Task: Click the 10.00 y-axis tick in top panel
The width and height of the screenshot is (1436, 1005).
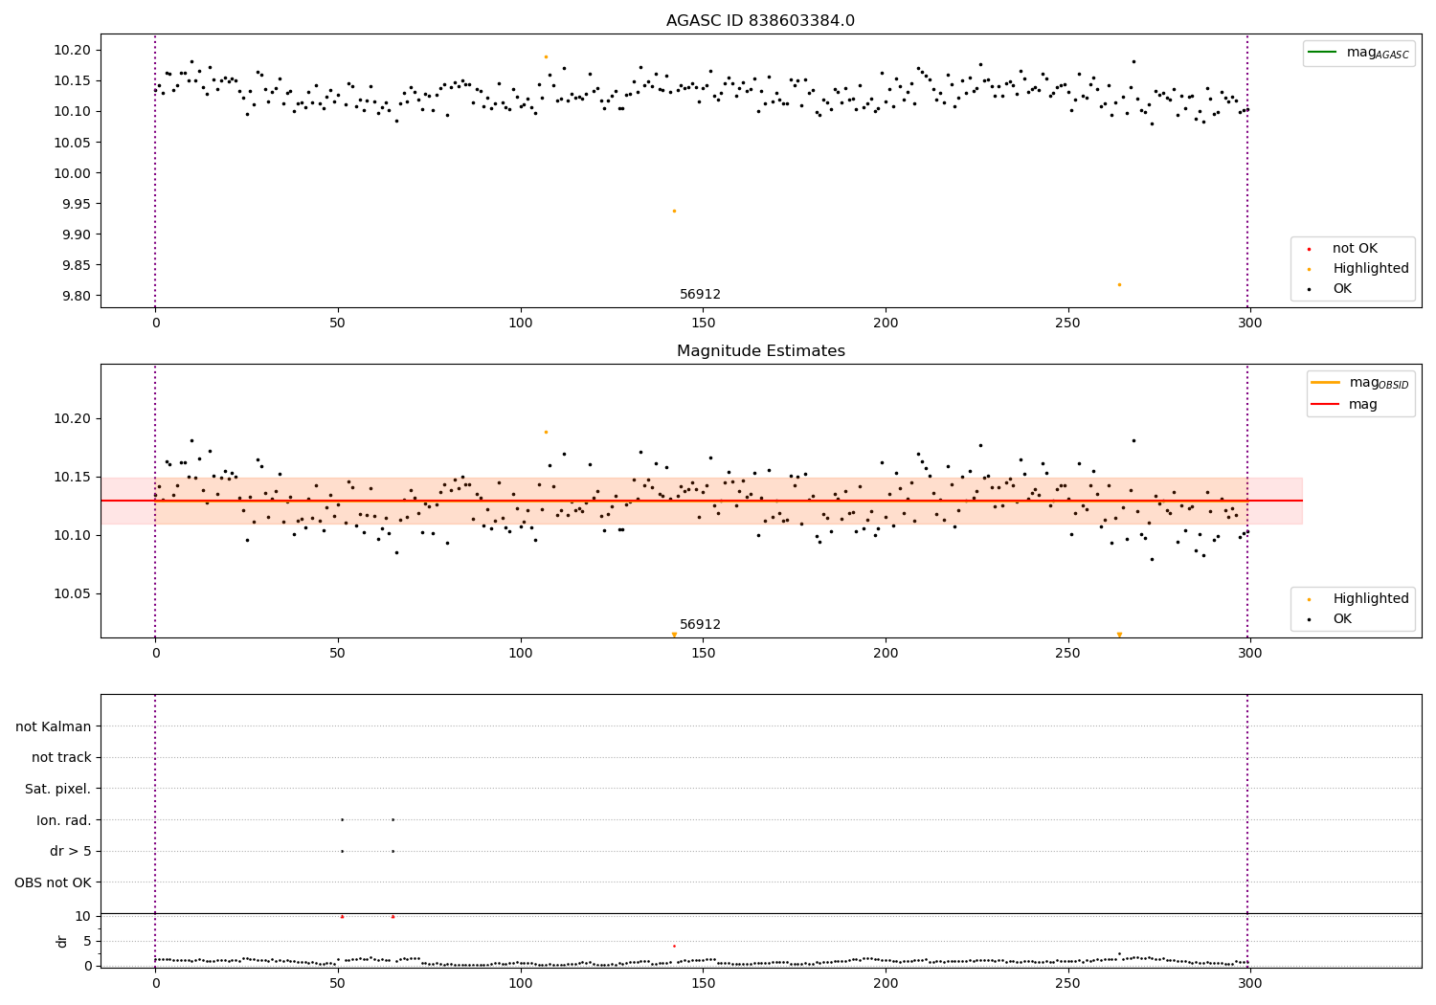Action: pyautogui.click(x=71, y=173)
